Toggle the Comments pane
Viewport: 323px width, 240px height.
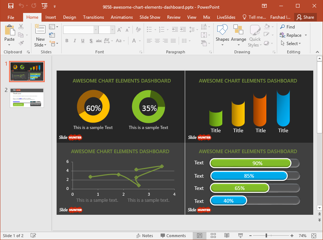173,236
